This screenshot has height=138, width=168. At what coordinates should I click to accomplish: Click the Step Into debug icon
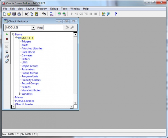click(x=76, y=14)
